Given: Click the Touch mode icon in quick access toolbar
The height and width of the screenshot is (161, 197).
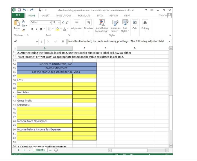Looking at the screenshot, I should coord(40,10).
